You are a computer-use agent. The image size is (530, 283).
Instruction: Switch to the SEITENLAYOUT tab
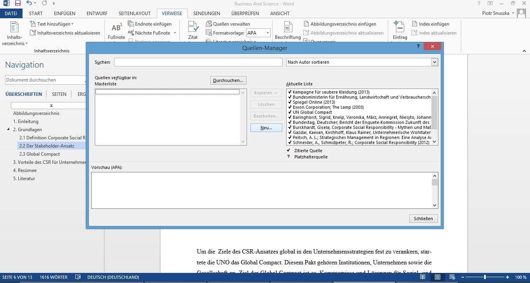[x=134, y=13]
